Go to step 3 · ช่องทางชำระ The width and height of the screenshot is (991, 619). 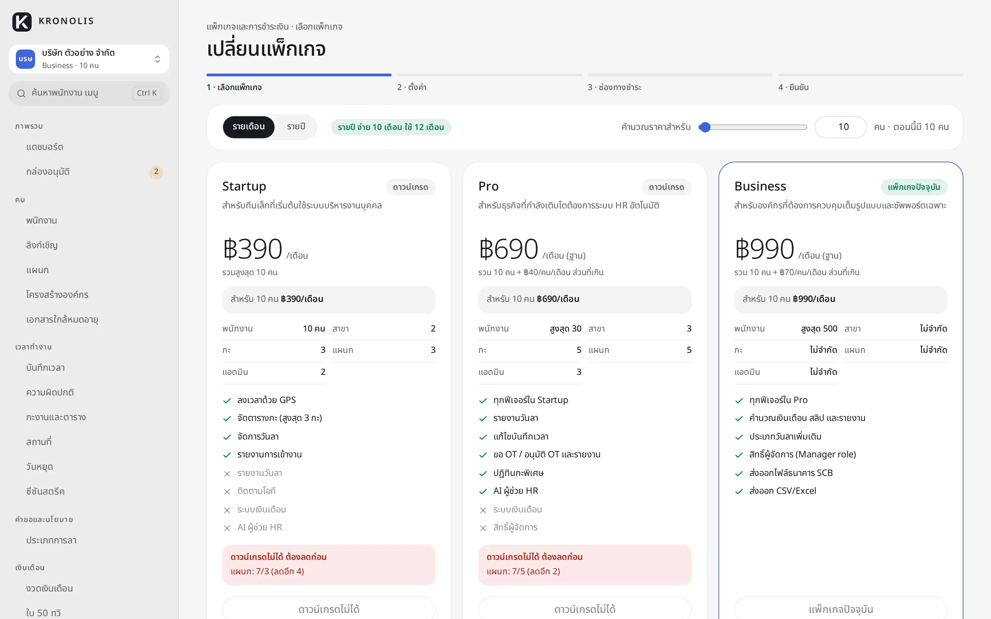click(680, 83)
